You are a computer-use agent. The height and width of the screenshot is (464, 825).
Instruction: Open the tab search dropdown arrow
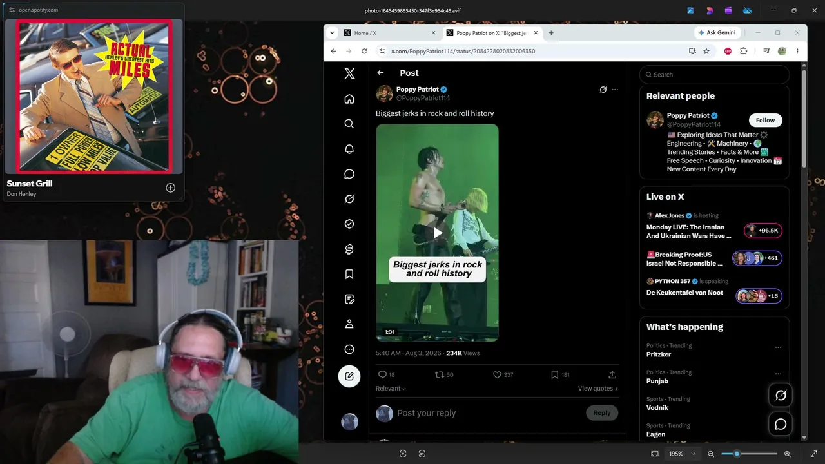click(332, 33)
